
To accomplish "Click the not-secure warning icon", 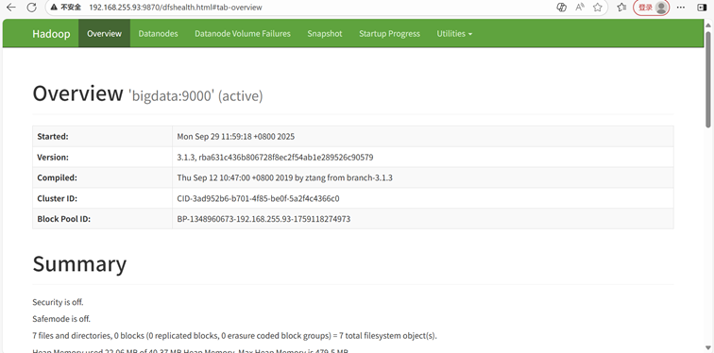I will coord(54,8).
